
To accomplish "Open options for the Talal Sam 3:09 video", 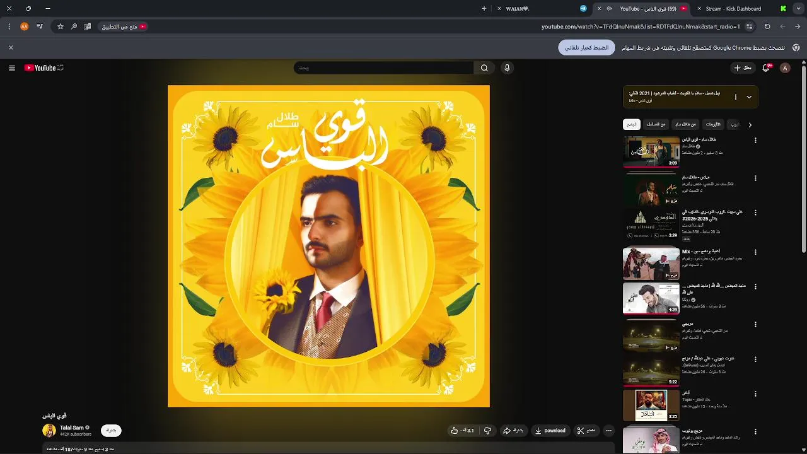I will point(755,141).
